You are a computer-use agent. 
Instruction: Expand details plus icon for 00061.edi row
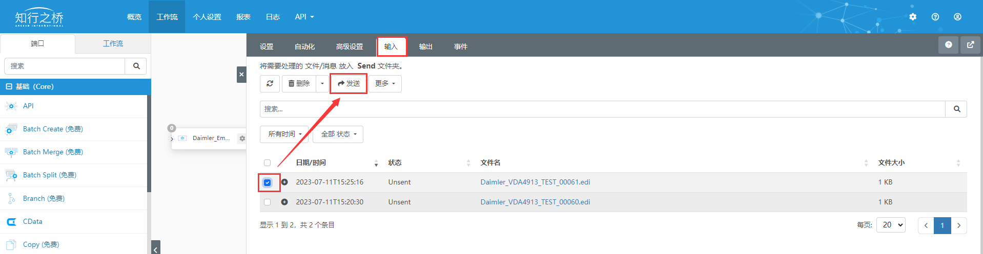(284, 182)
